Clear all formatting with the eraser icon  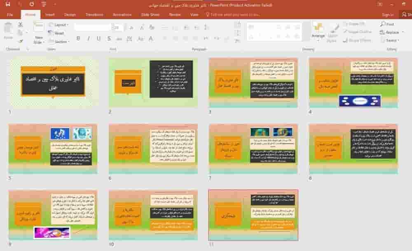click(x=152, y=27)
